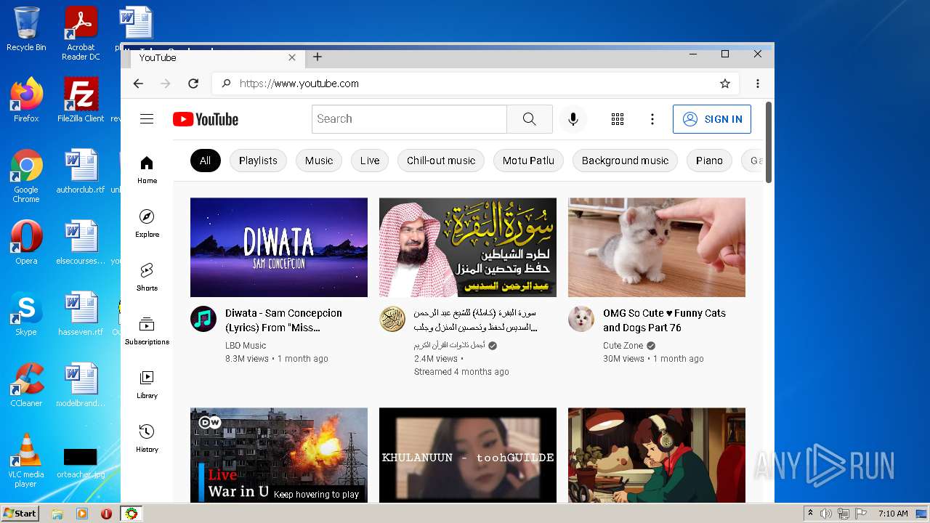Viewport: 930px width, 523px height.
Task: Open CCleaner desktop shortcut
Action: [26, 385]
